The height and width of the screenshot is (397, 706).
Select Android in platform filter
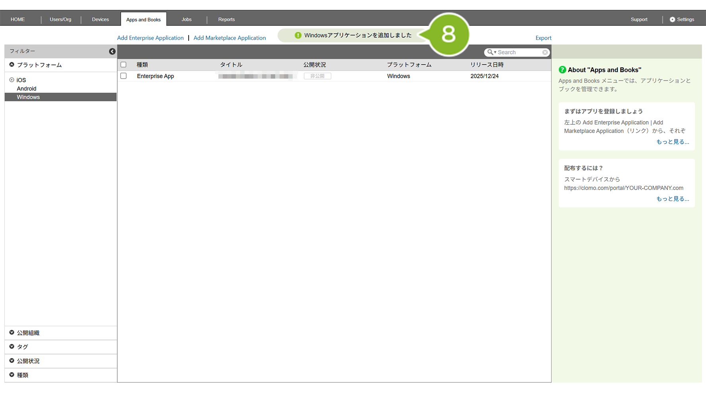point(27,89)
